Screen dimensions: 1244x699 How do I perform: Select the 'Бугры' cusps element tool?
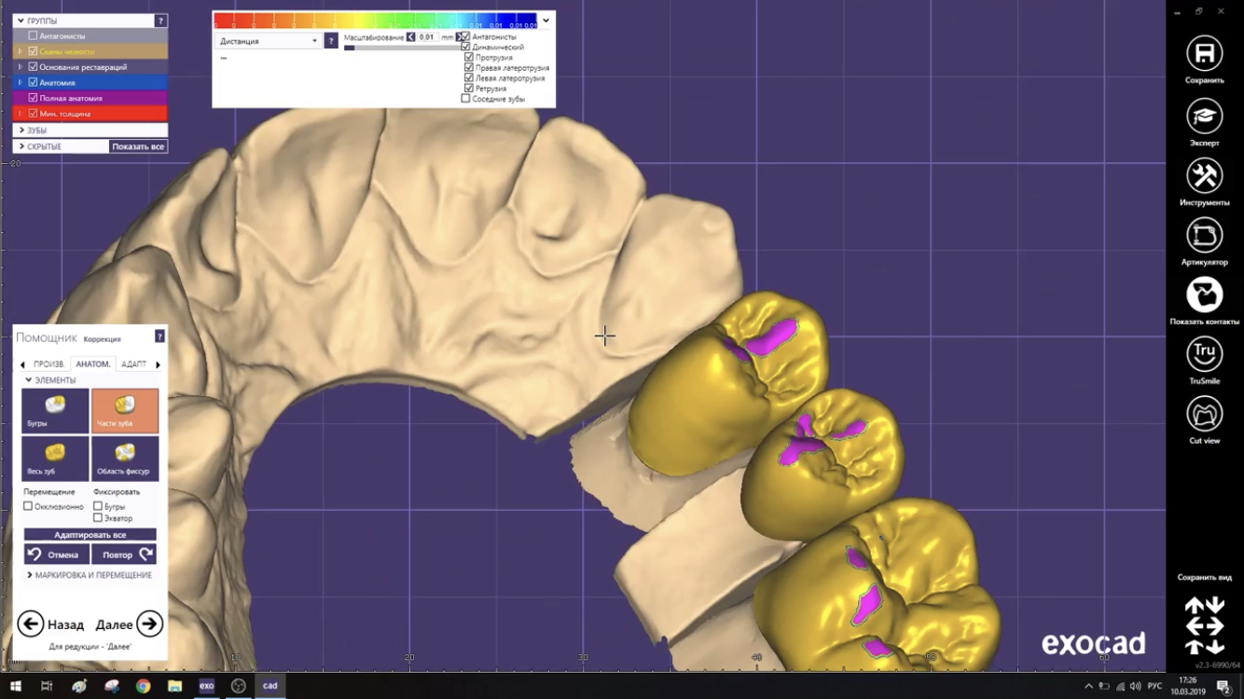point(53,410)
